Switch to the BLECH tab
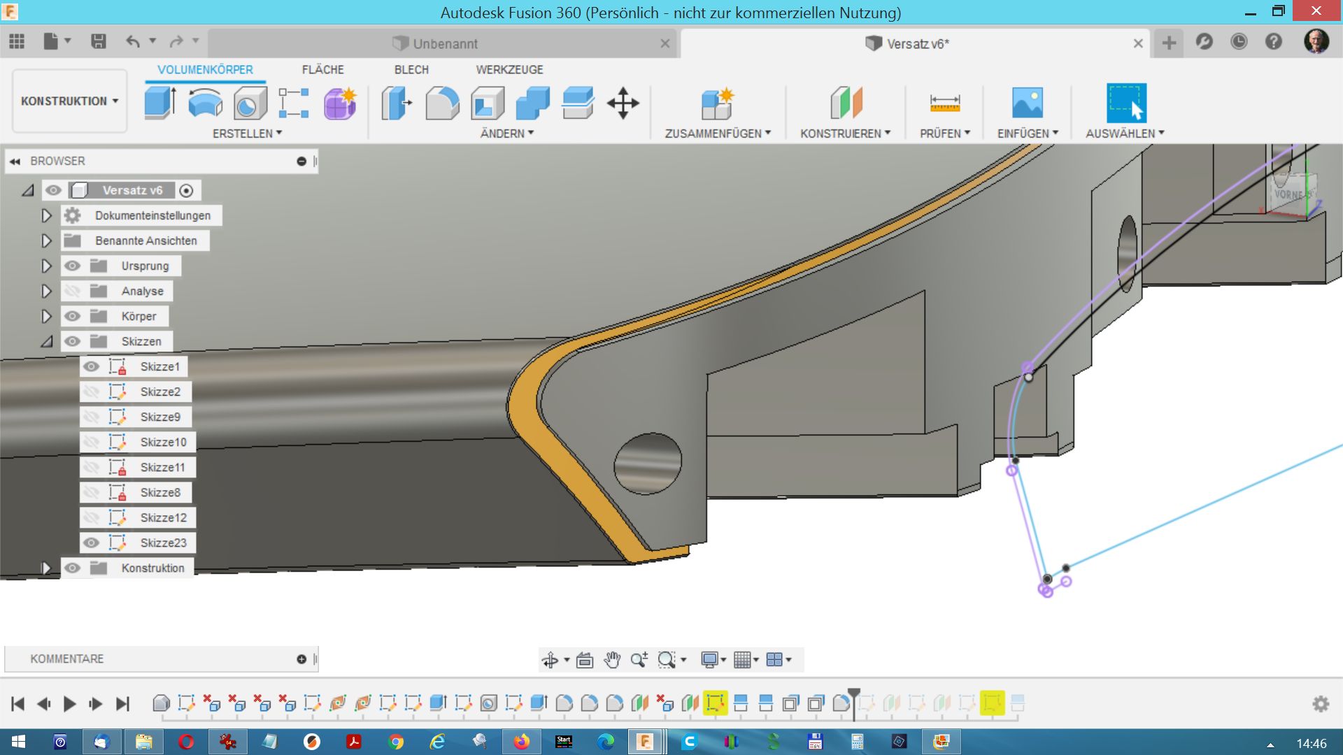The height and width of the screenshot is (755, 1343). tap(411, 70)
